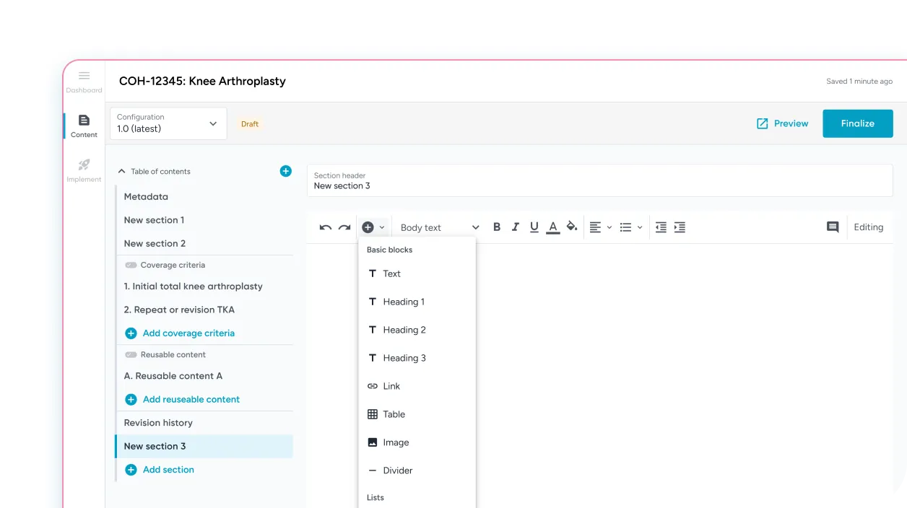
Task: Select New section 2 in the contents list
Action: coord(155,243)
